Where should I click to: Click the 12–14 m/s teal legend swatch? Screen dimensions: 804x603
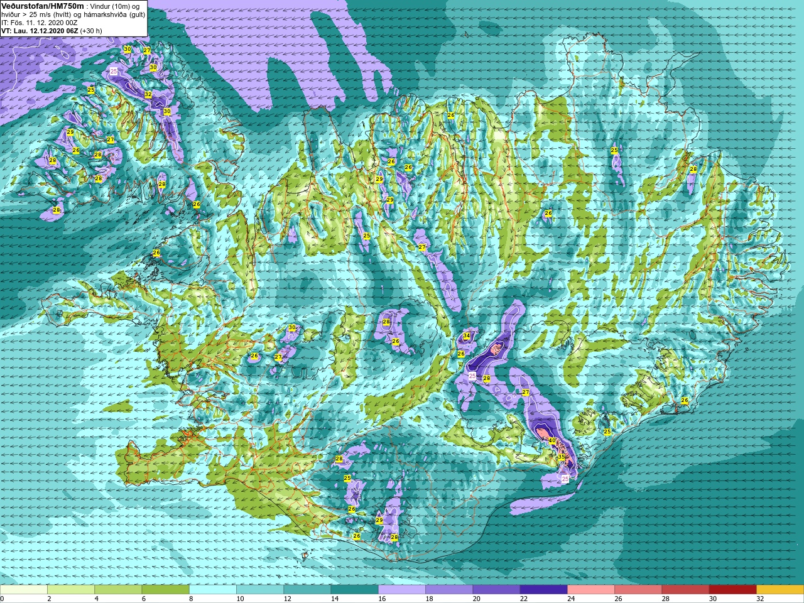point(307,590)
